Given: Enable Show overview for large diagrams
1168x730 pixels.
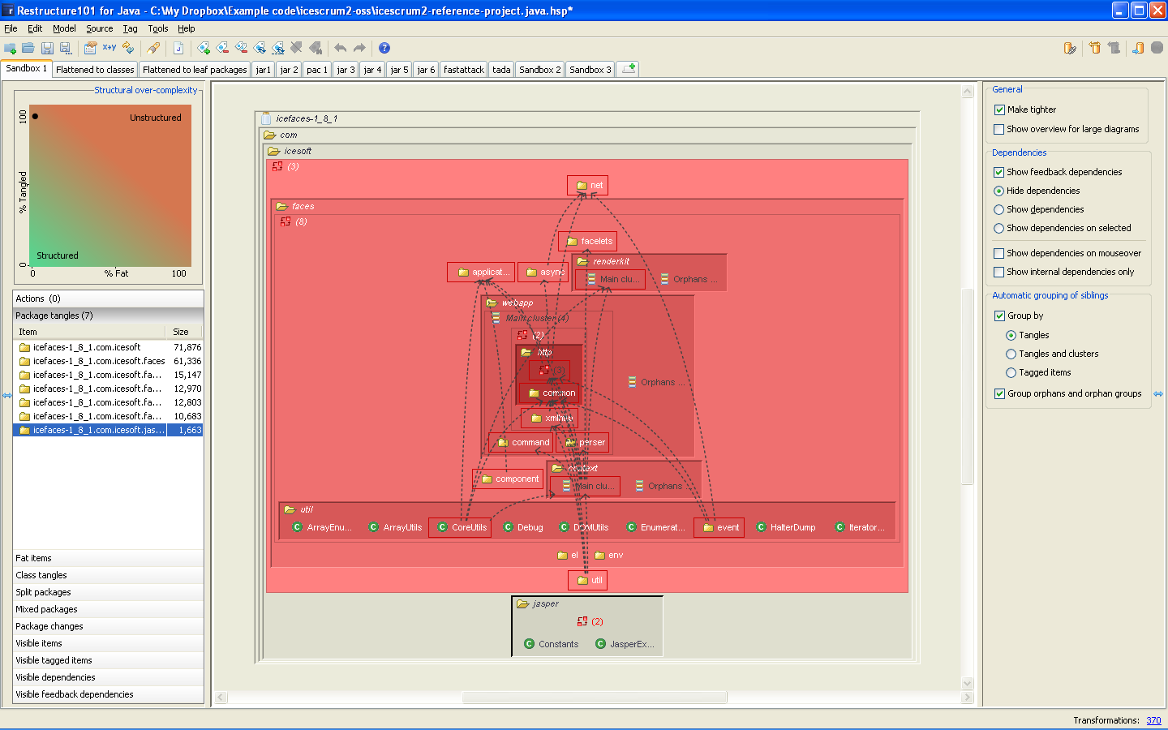Looking at the screenshot, I should pos(999,129).
